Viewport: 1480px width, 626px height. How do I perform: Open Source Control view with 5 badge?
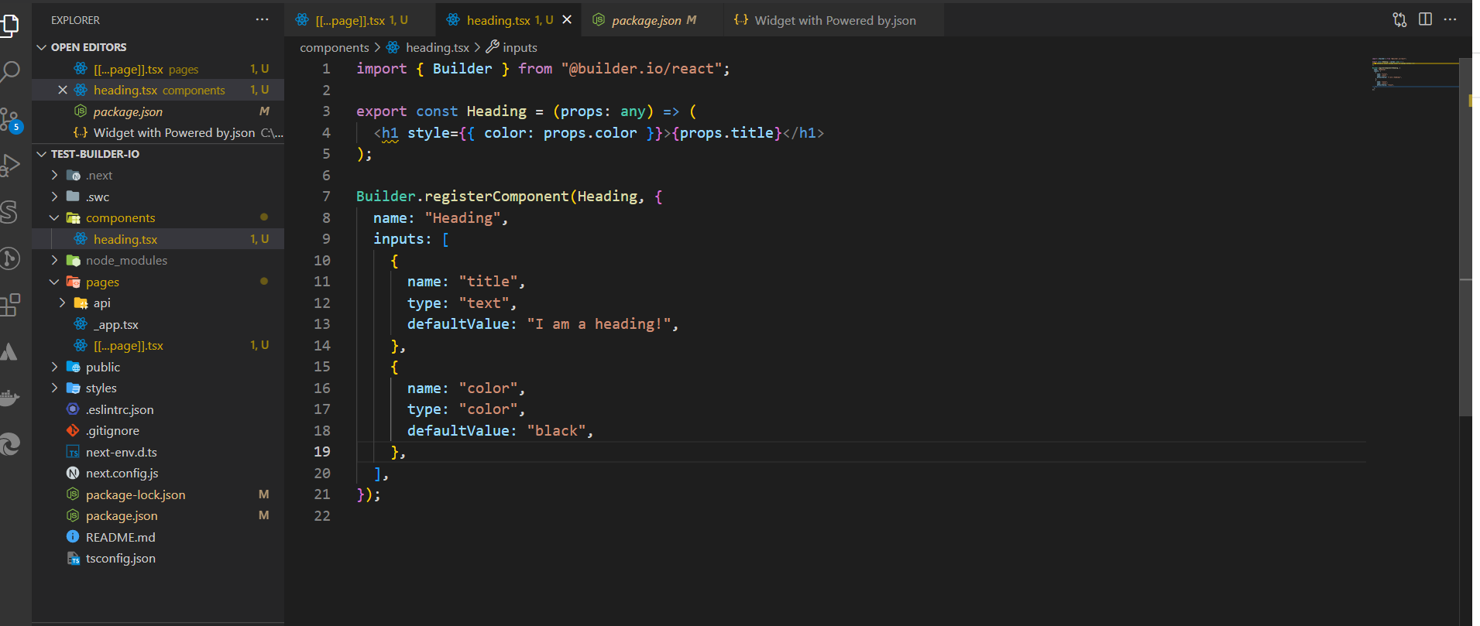point(10,120)
